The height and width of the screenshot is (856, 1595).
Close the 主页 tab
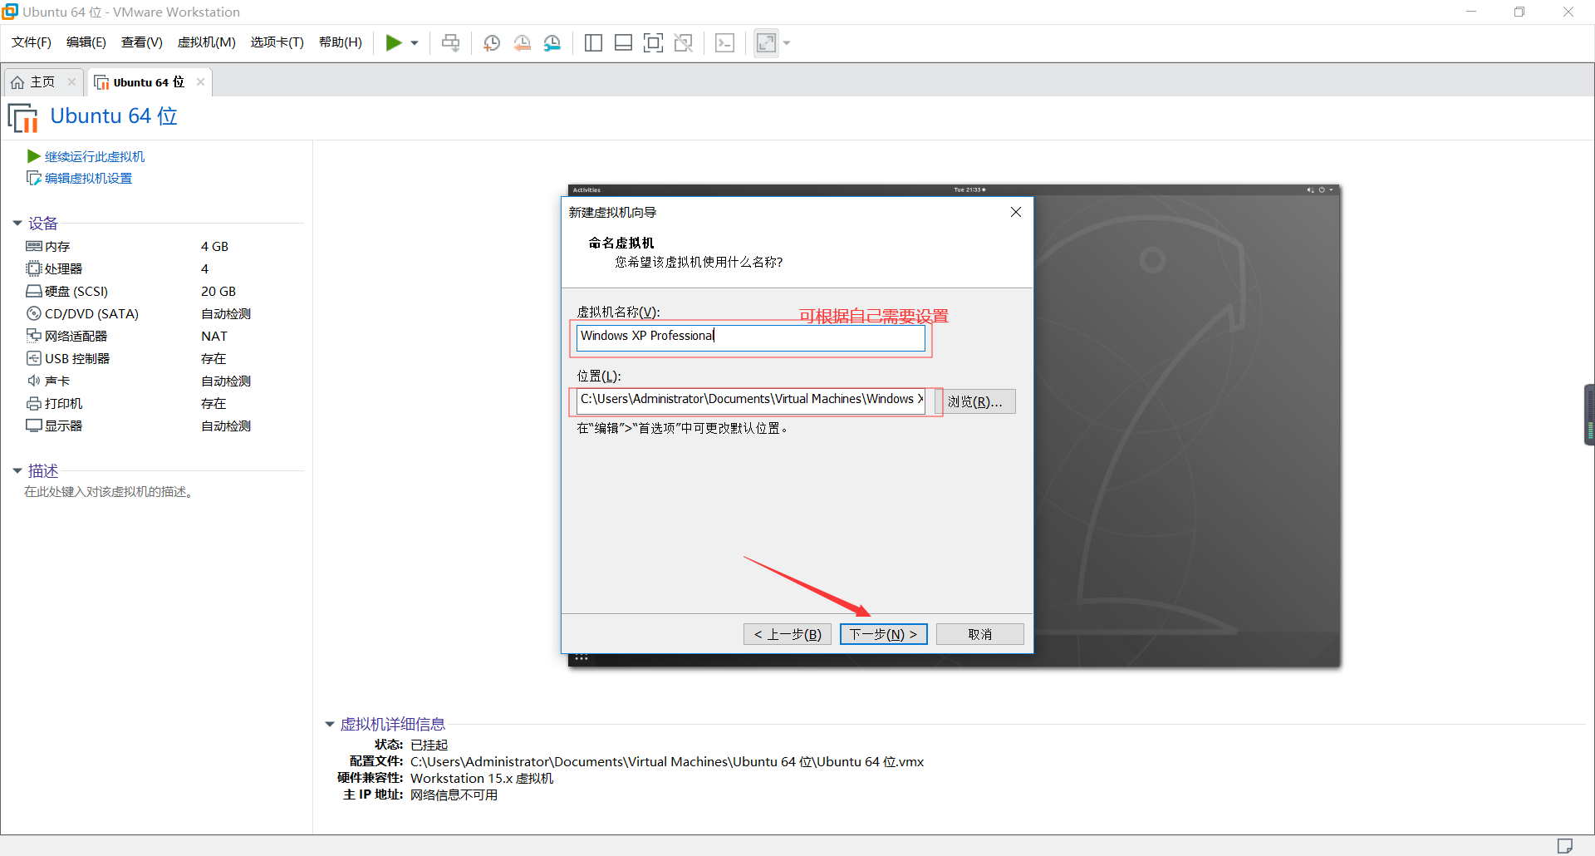click(71, 81)
